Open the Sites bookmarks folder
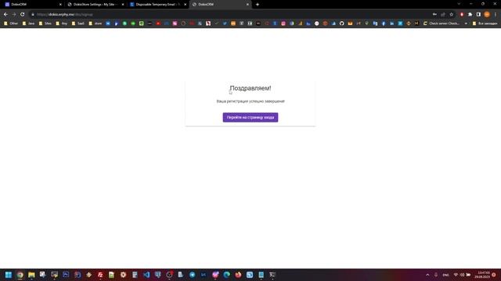The image size is (501, 281). click(x=45, y=23)
